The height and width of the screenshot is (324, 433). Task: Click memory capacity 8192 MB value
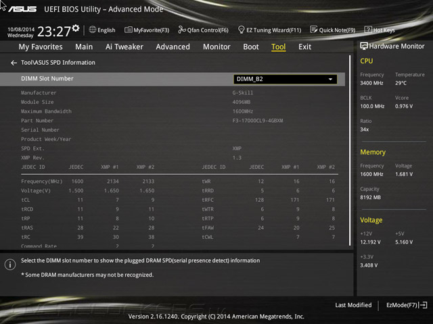[370, 198]
